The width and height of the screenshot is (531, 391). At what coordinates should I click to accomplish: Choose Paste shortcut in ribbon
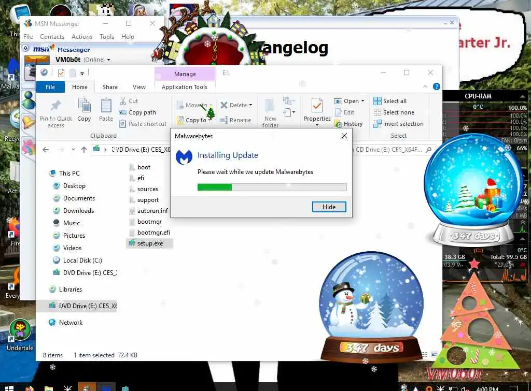143,124
